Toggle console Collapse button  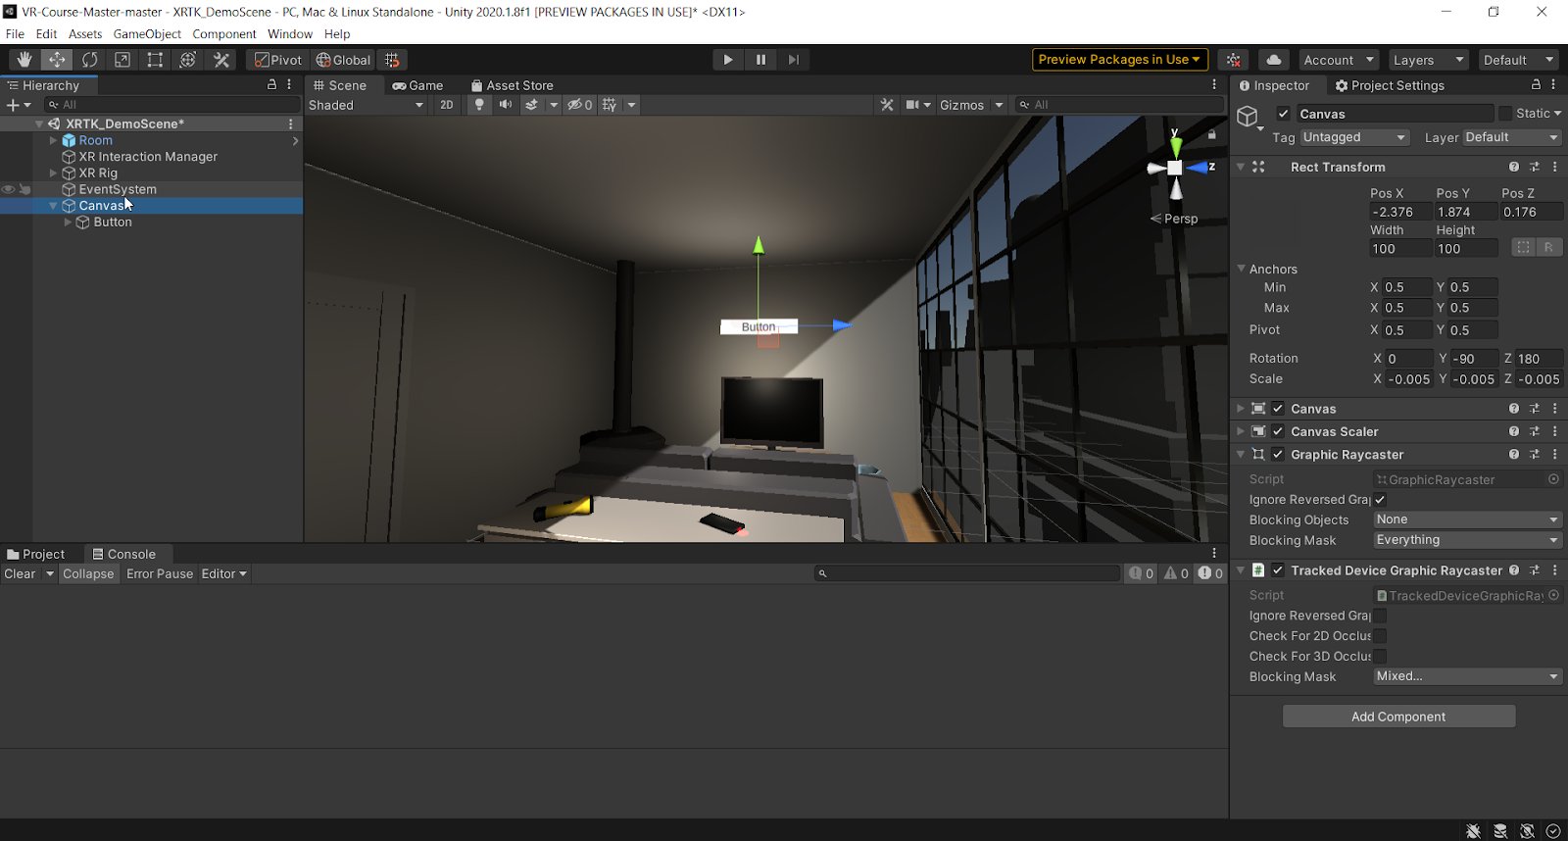pos(88,573)
